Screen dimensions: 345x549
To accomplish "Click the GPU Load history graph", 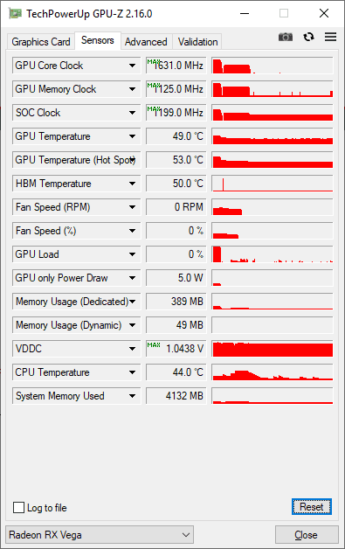I will [273, 254].
